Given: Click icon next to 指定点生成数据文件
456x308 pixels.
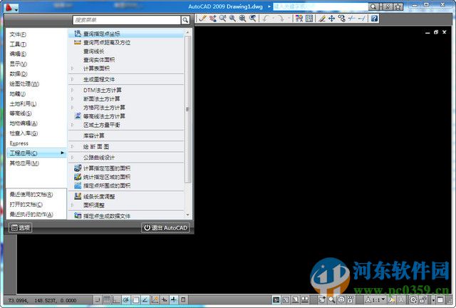Looking at the screenshot, I should [x=78, y=216].
